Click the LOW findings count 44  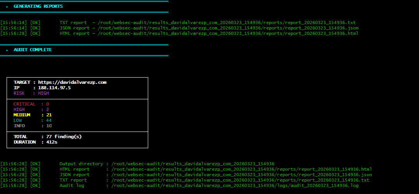(49, 120)
